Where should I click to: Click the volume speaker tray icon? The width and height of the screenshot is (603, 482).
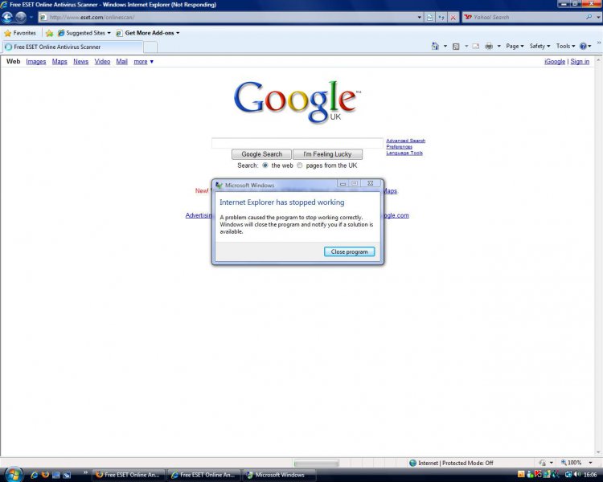coord(576,475)
